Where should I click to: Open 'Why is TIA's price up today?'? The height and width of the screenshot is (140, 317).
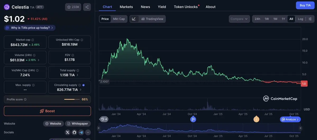[30, 28]
